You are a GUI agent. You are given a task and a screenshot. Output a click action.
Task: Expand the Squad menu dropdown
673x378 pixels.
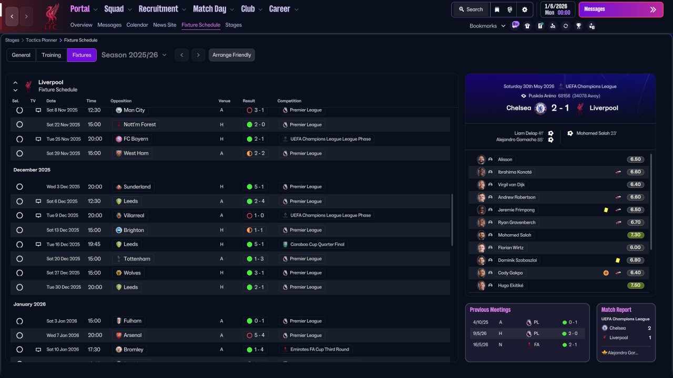point(129,9)
